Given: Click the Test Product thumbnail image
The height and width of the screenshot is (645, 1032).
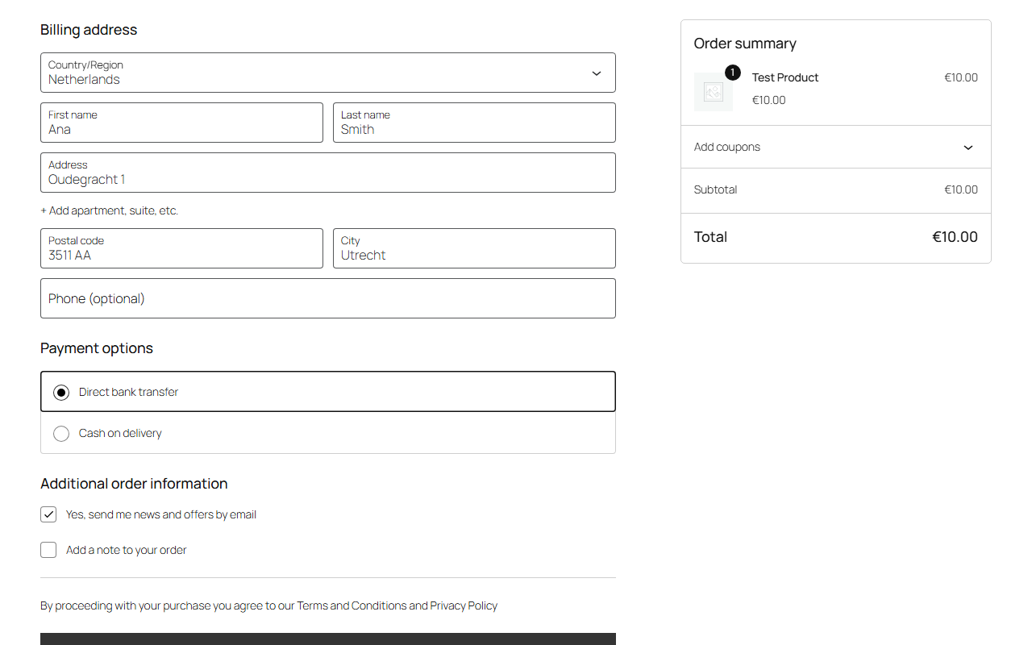Looking at the screenshot, I should pos(714,92).
